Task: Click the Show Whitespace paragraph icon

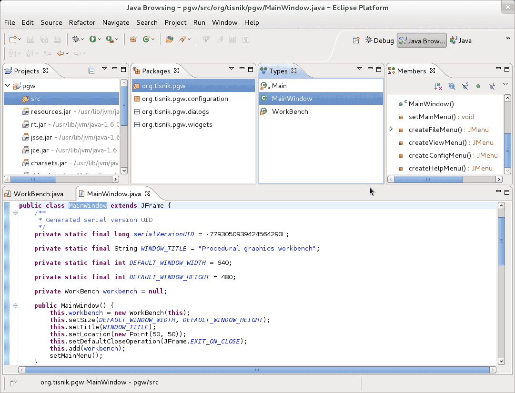Action: pyautogui.click(x=245, y=40)
